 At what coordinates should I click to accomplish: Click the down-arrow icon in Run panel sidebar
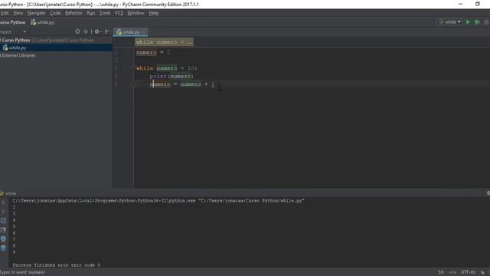[x=3, y=212]
